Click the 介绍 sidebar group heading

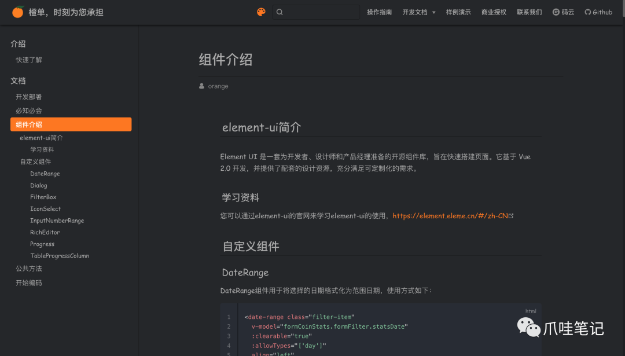click(x=18, y=44)
